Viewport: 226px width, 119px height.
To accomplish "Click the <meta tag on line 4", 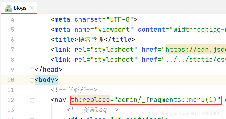I will (x=60, y=19).
